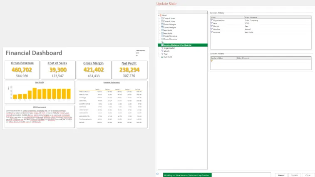Click the Total Company filter element value

click(x=251, y=20)
